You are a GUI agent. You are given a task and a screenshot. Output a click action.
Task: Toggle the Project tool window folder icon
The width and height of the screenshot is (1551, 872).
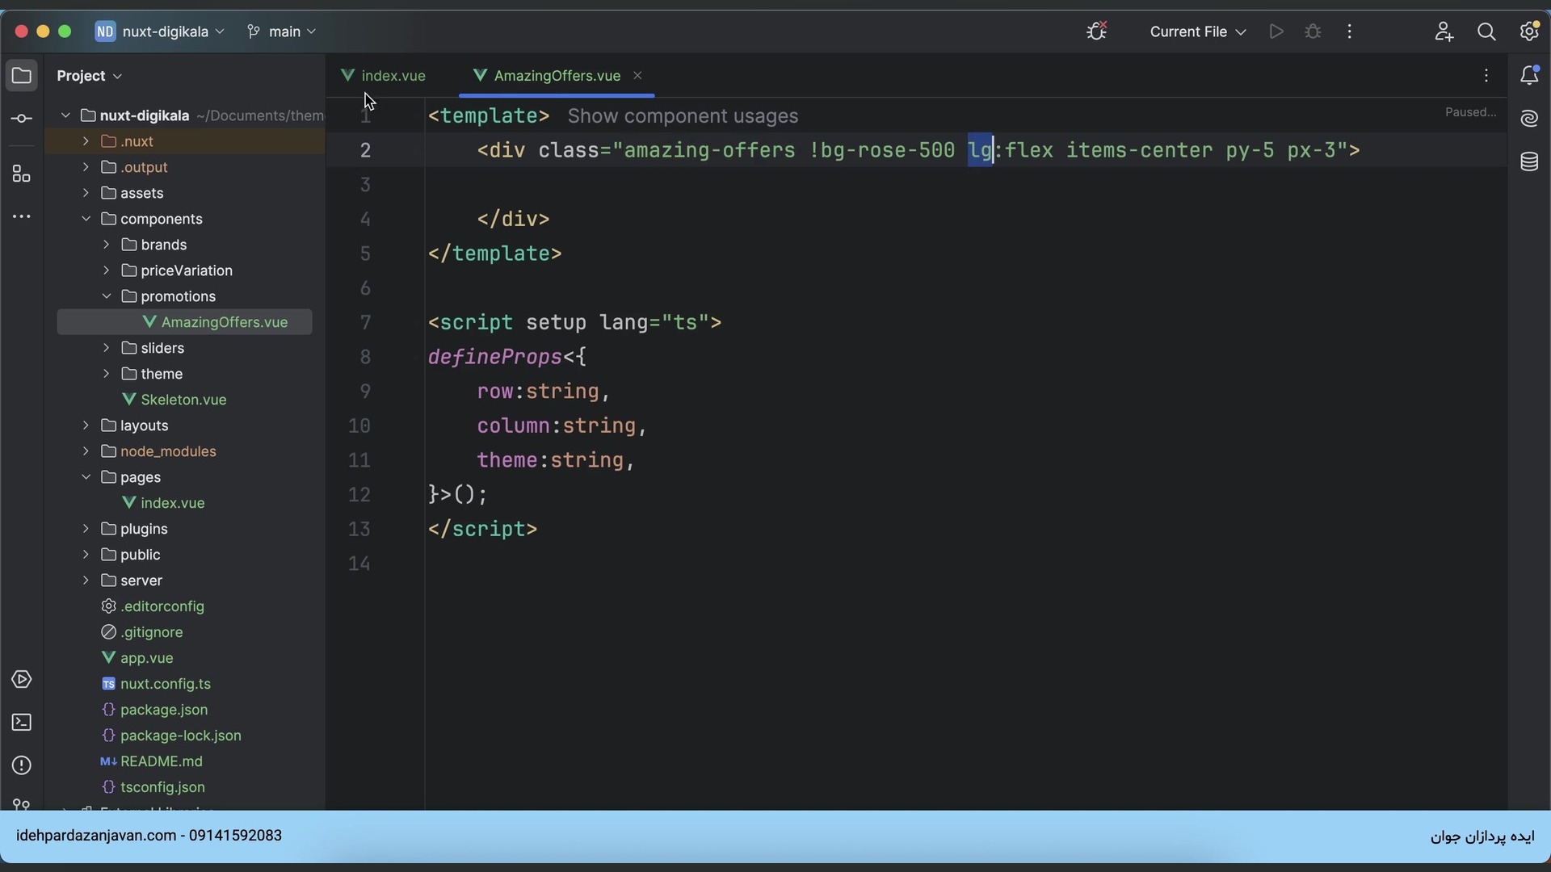tap(22, 76)
